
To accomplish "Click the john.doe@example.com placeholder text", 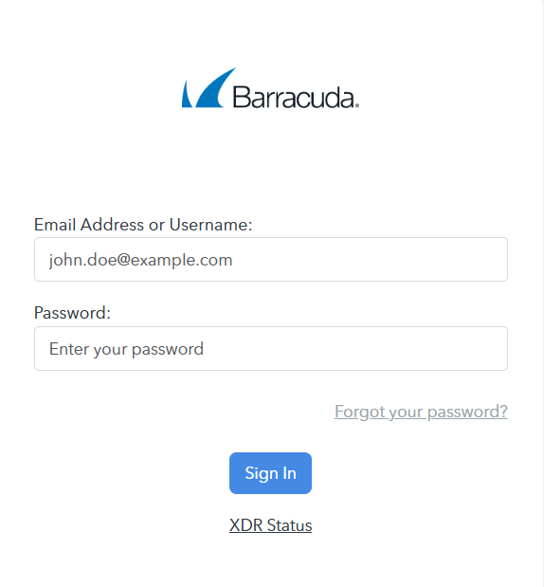I will click(x=140, y=260).
